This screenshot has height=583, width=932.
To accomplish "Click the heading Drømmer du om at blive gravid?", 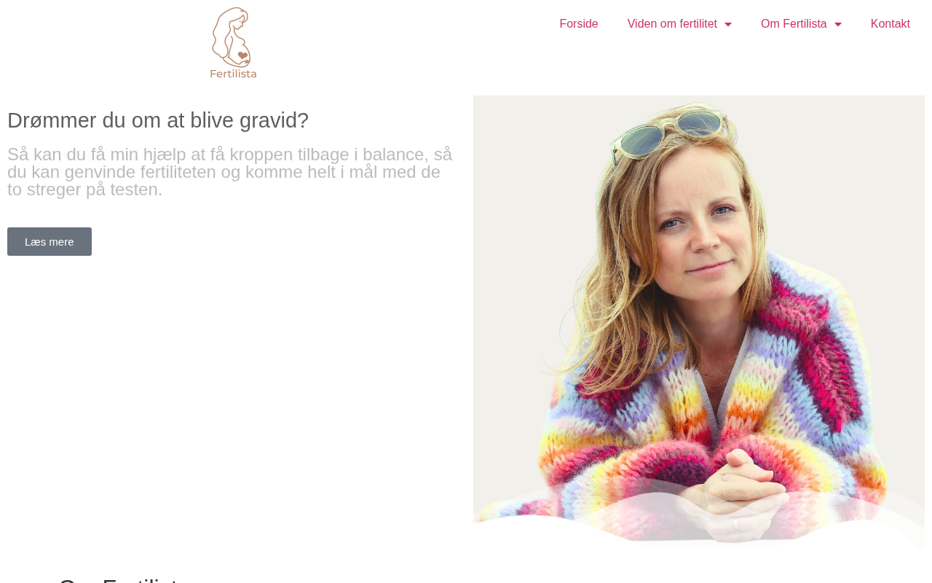I will 158,120.
